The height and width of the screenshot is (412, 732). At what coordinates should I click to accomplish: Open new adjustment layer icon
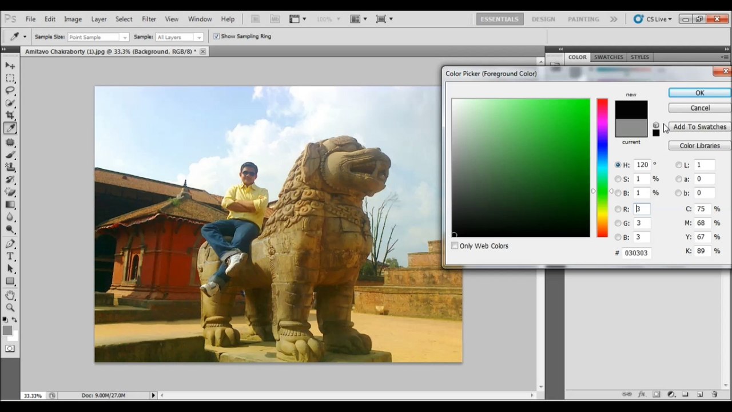[x=671, y=394]
